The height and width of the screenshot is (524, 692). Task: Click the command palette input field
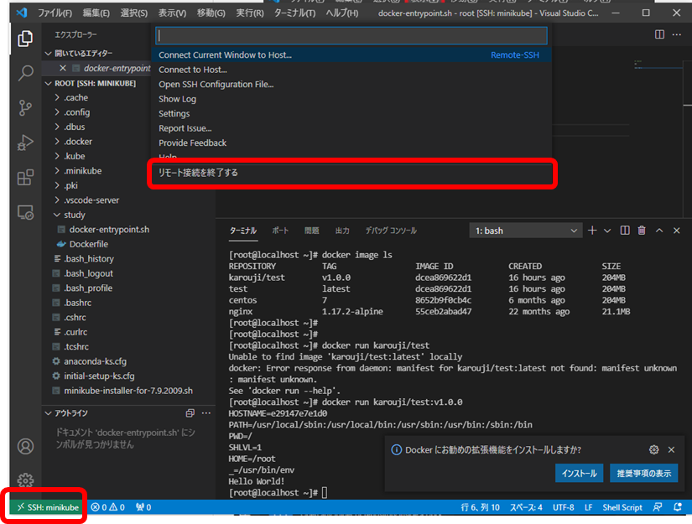click(x=351, y=35)
